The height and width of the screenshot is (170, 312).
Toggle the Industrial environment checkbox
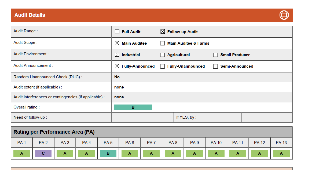point(117,55)
